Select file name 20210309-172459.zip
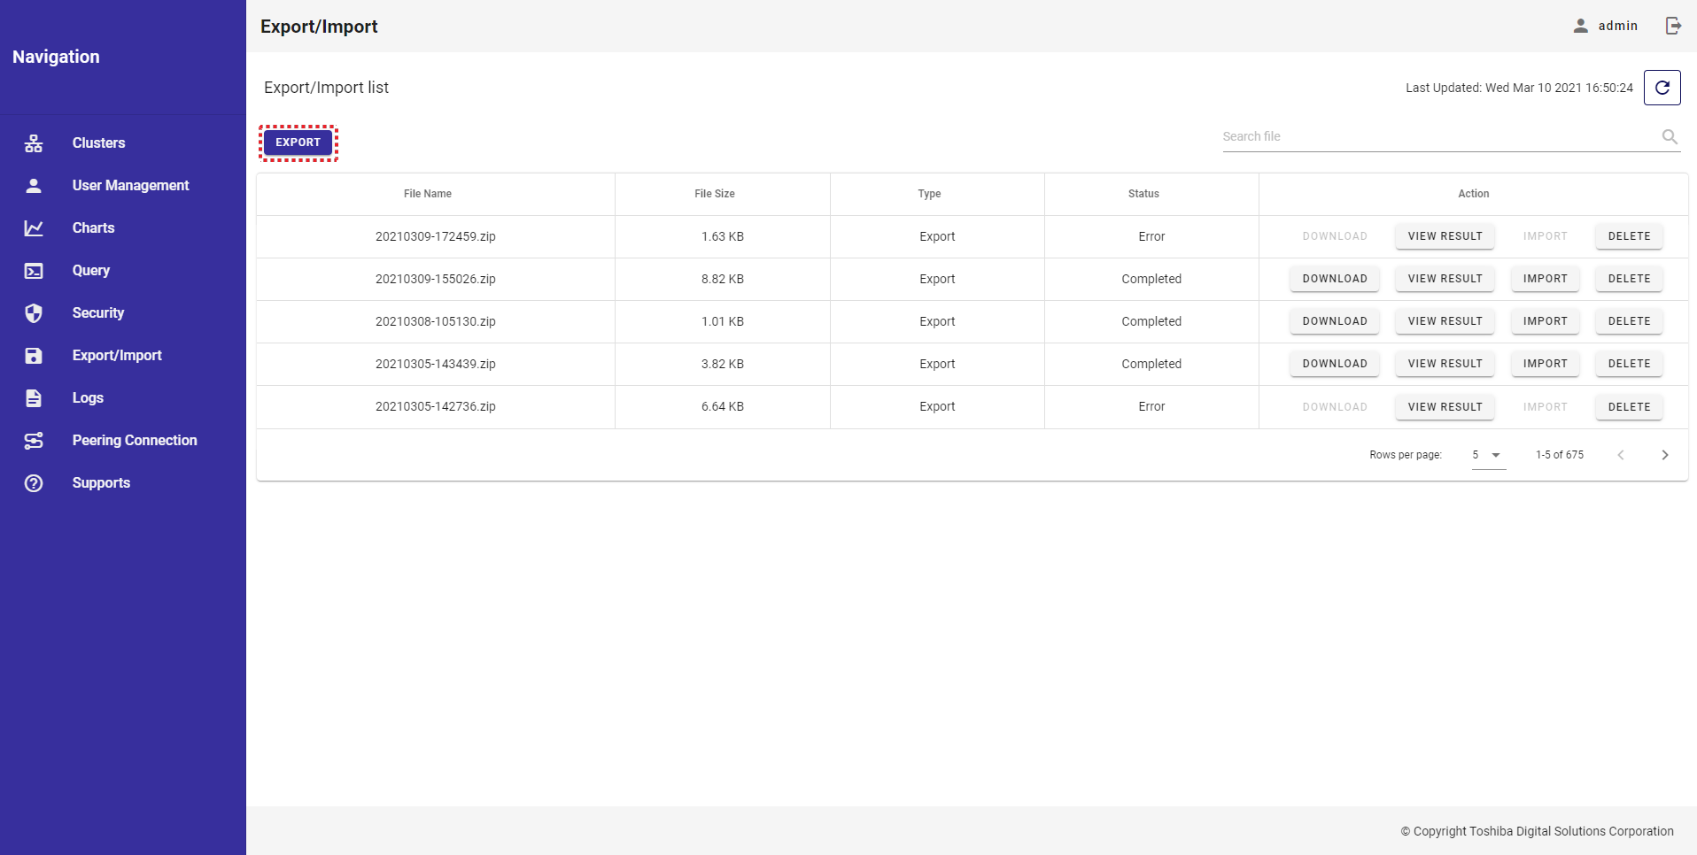 coord(436,236)
